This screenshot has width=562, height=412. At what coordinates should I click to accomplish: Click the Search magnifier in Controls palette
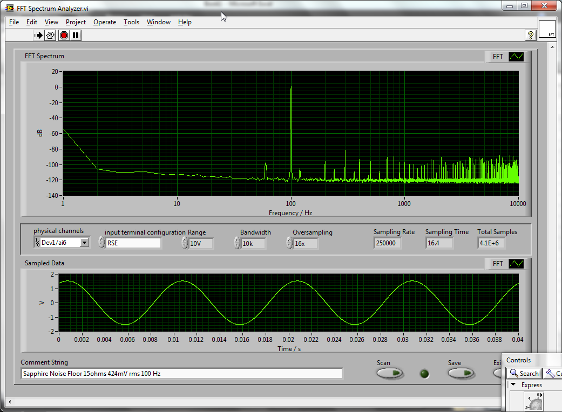[514, 373]
